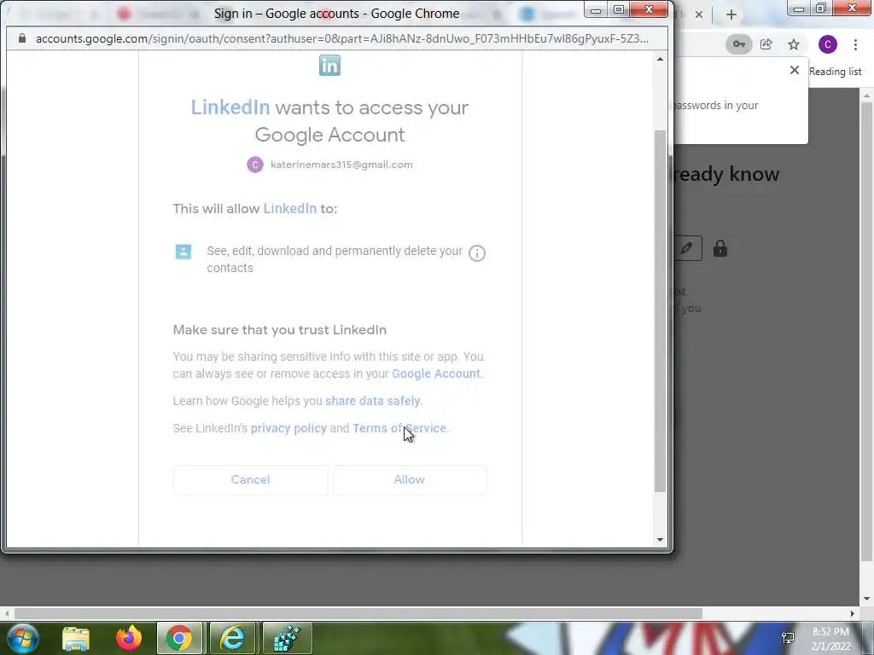874x655 pixels.
Task: Open File Explorer from the taskbar
Action: pyautogui.click(x=76, y=639)
